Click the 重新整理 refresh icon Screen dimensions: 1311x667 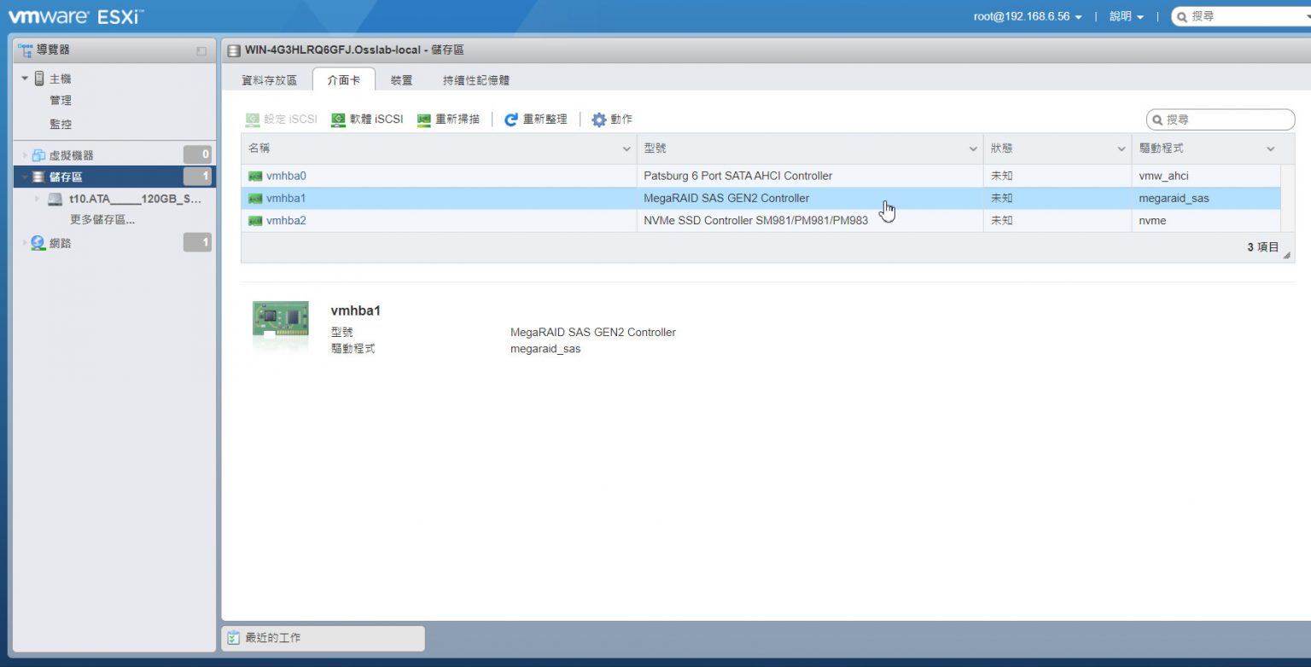pos(512,119)
